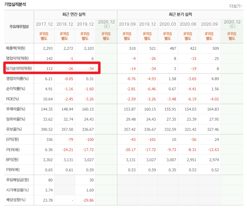Click the -14 net income for 2019.09
The height and width of the screenshot is (209, 247).
(133, 69)
